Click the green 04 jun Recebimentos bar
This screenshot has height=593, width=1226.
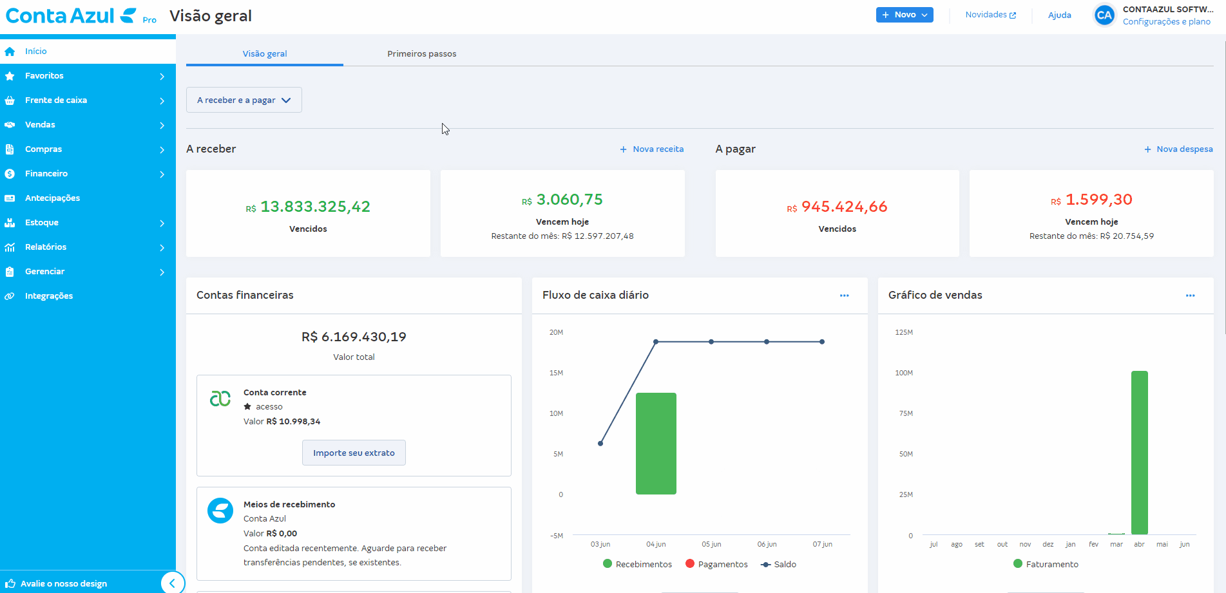pos(656,444)
